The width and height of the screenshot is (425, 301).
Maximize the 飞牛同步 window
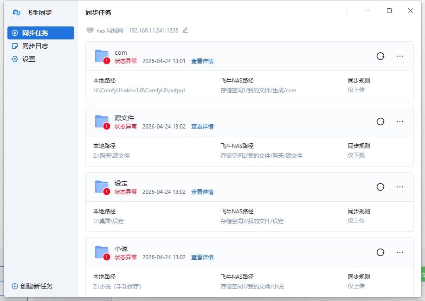[x=389, y=11]
